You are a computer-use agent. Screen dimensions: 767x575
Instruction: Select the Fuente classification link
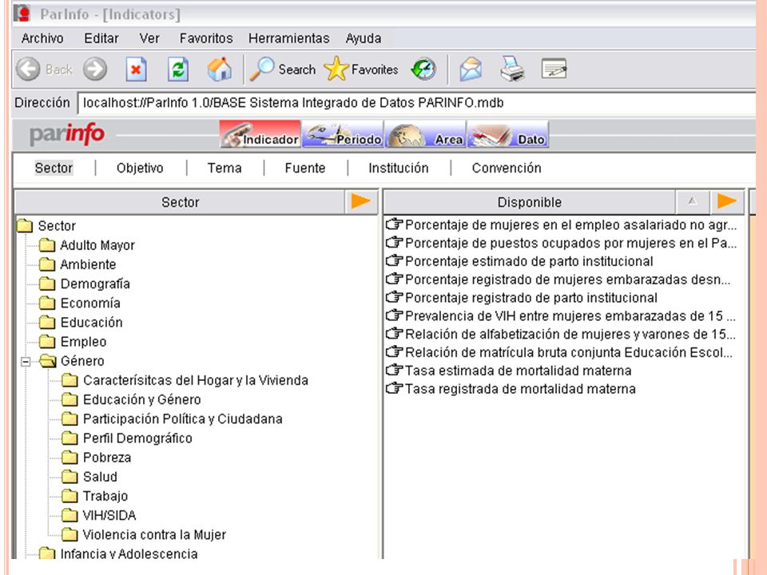point(305,168)
